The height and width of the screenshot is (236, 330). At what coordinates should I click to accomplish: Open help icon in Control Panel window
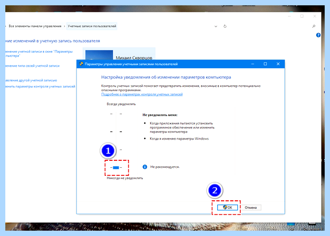tap(318, 35)
